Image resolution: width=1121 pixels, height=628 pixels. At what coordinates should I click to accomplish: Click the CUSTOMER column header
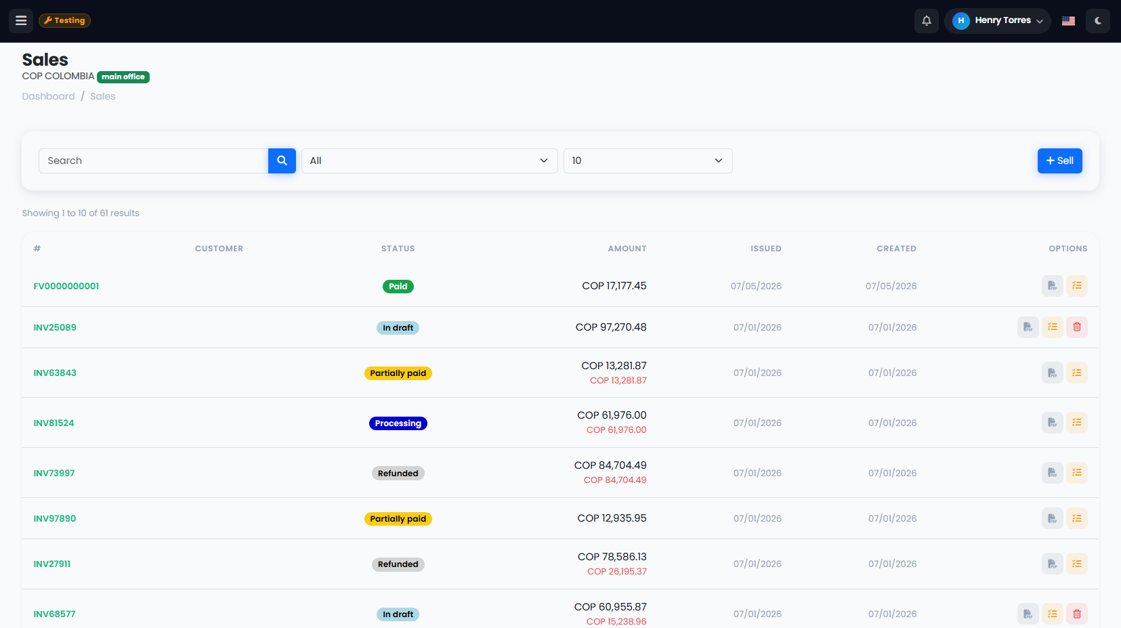(219, 249)
